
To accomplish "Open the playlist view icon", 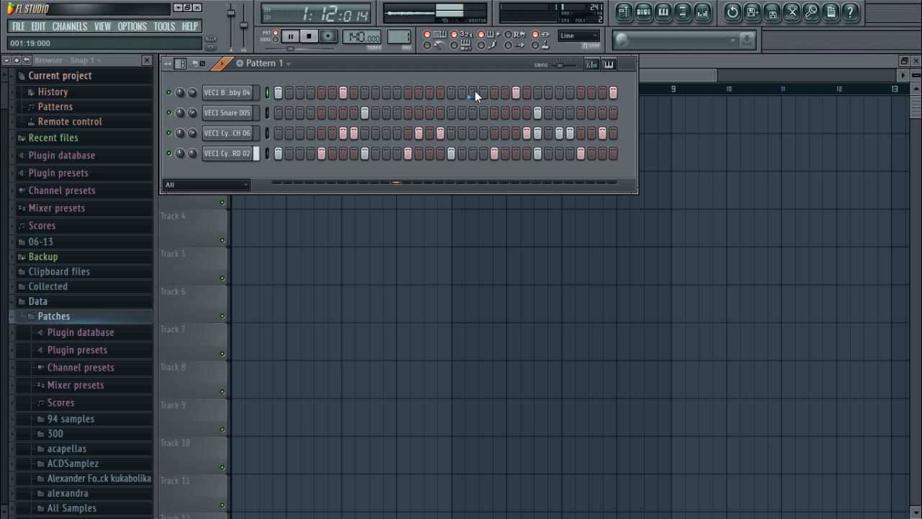I will point(625,12).
